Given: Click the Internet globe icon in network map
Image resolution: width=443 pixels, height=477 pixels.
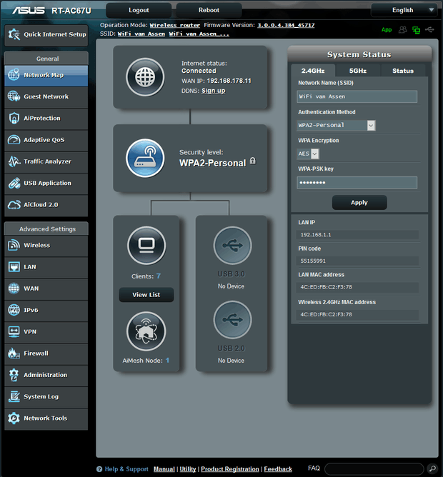Looking at the screenshot, I should pyautogui.click(x=145, y=77).
